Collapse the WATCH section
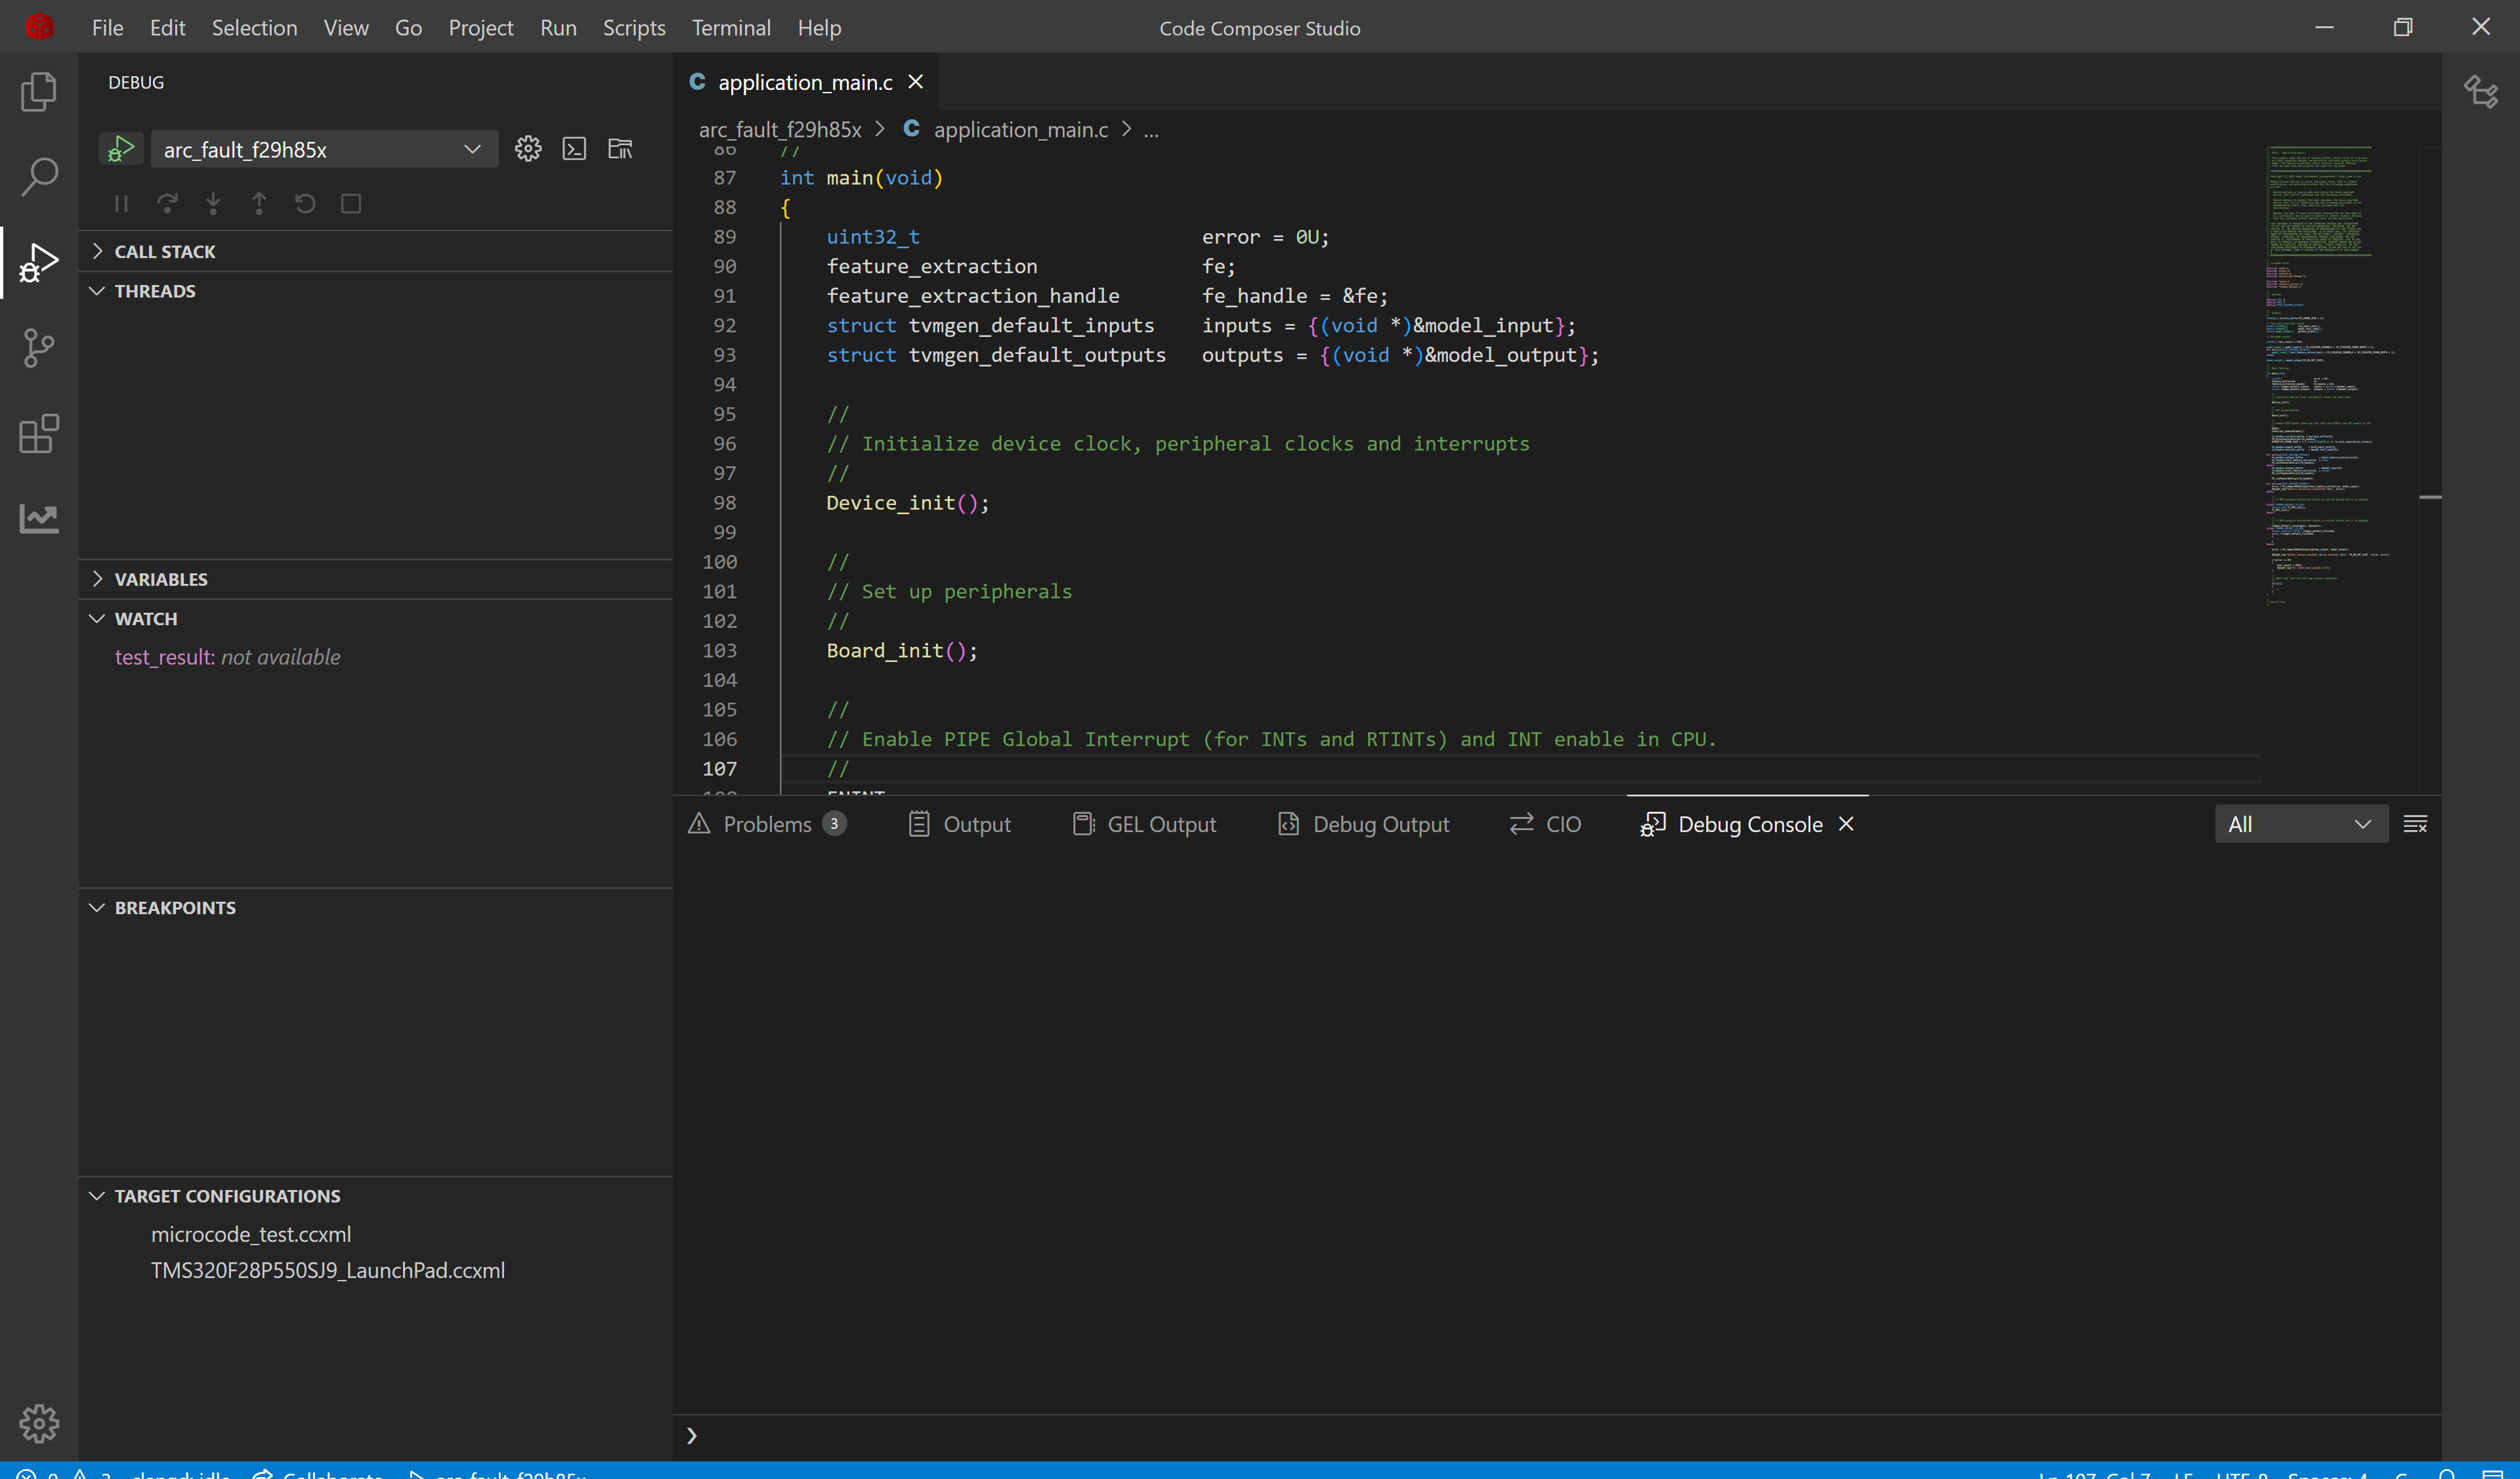The image size is (2520, 1479). point(375,619)
